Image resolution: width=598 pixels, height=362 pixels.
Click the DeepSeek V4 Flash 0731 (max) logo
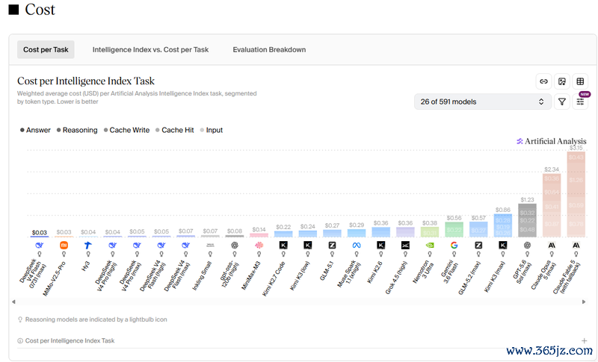(x=40, y=246)
